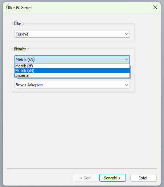
Task: Click the Birimler : group label
Action: pos(21,49)
